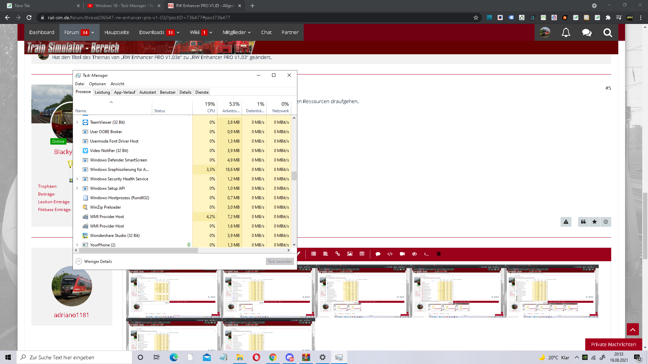Click the insert image icon in editor toolbar
This screenshot has width=648, height=364.
350,254
